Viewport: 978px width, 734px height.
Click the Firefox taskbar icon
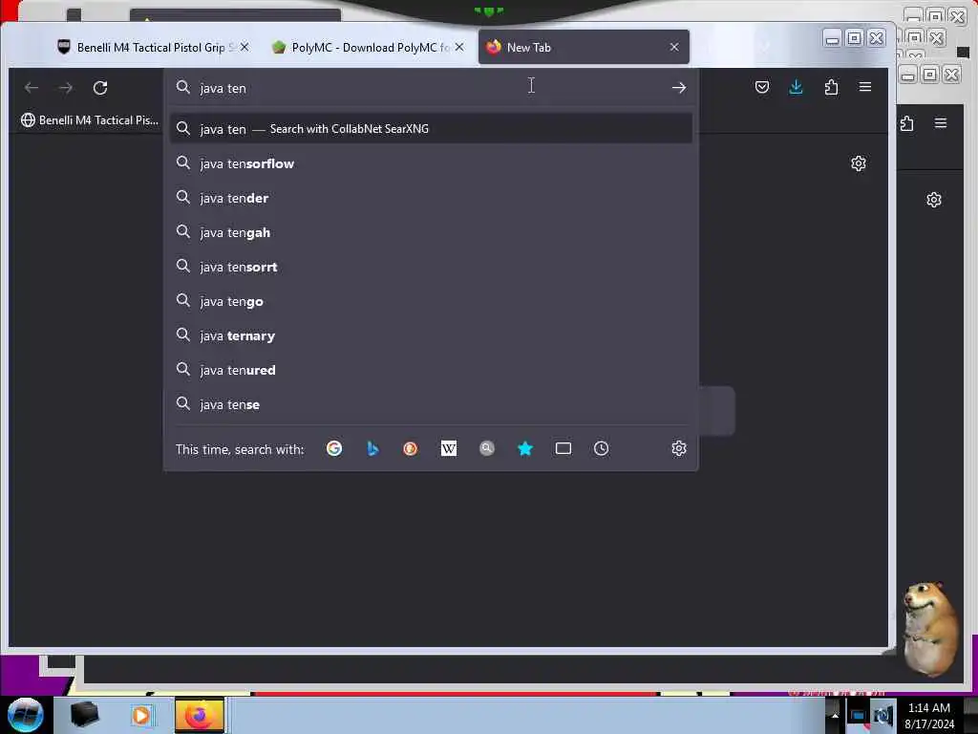tap(199, 715)
